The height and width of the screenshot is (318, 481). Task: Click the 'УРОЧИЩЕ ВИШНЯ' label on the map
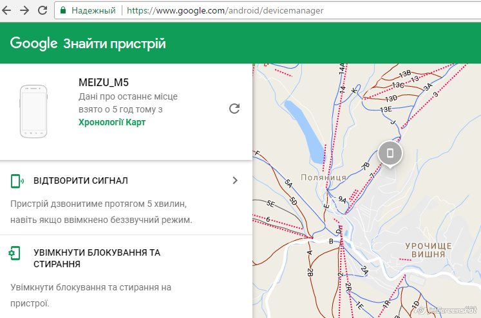[428, 251]
